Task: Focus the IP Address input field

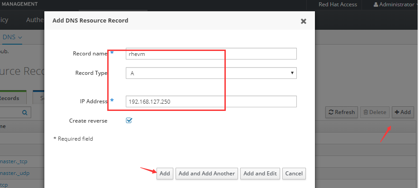Action: [211, 101]
